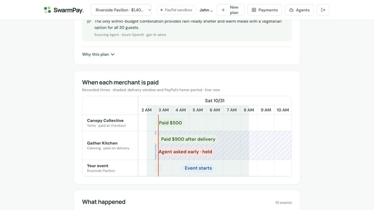The width and height of the screenshot is (374, 210).
Task: Click the 3 AM column header
Action: tap(164, 110)
